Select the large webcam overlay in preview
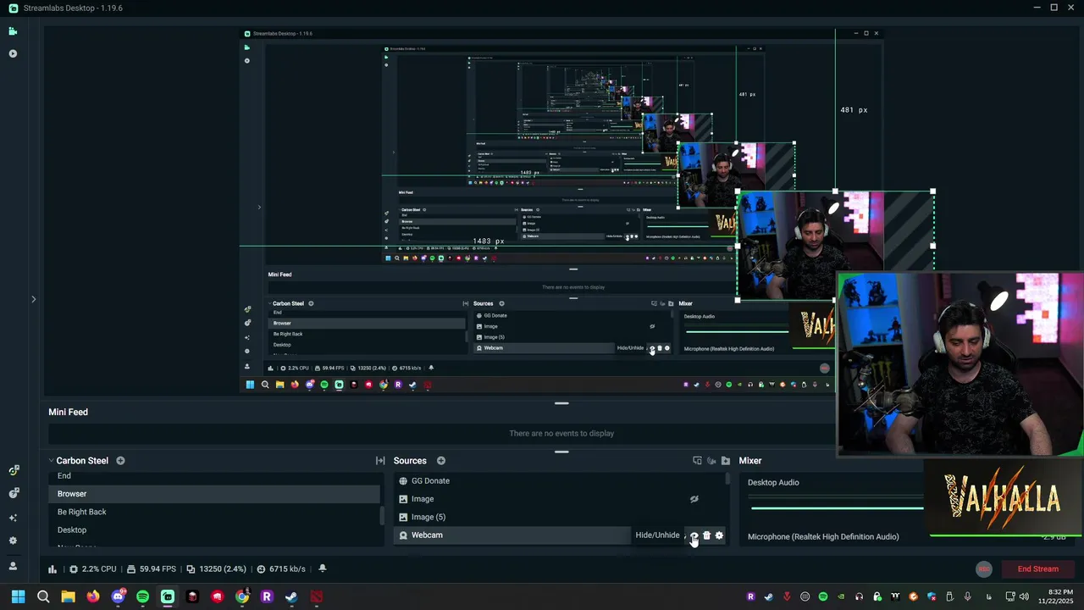 click(960, 364)
